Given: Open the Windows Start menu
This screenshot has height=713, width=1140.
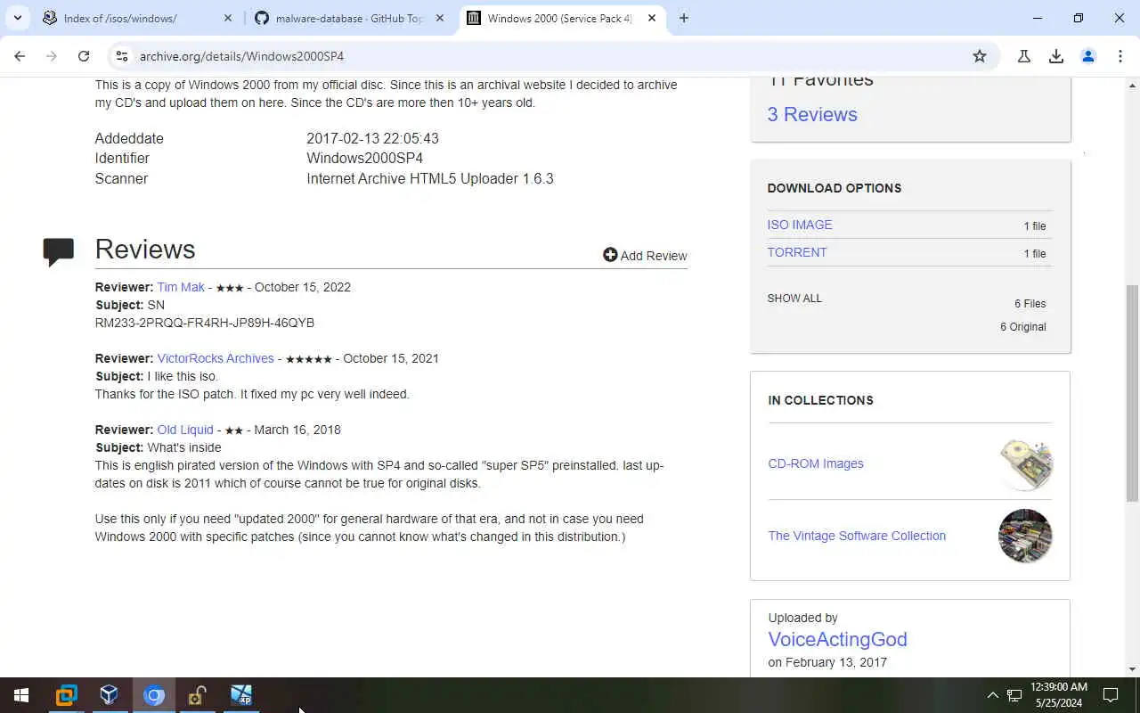Looking at the screenshot, I should click(21, 695).
